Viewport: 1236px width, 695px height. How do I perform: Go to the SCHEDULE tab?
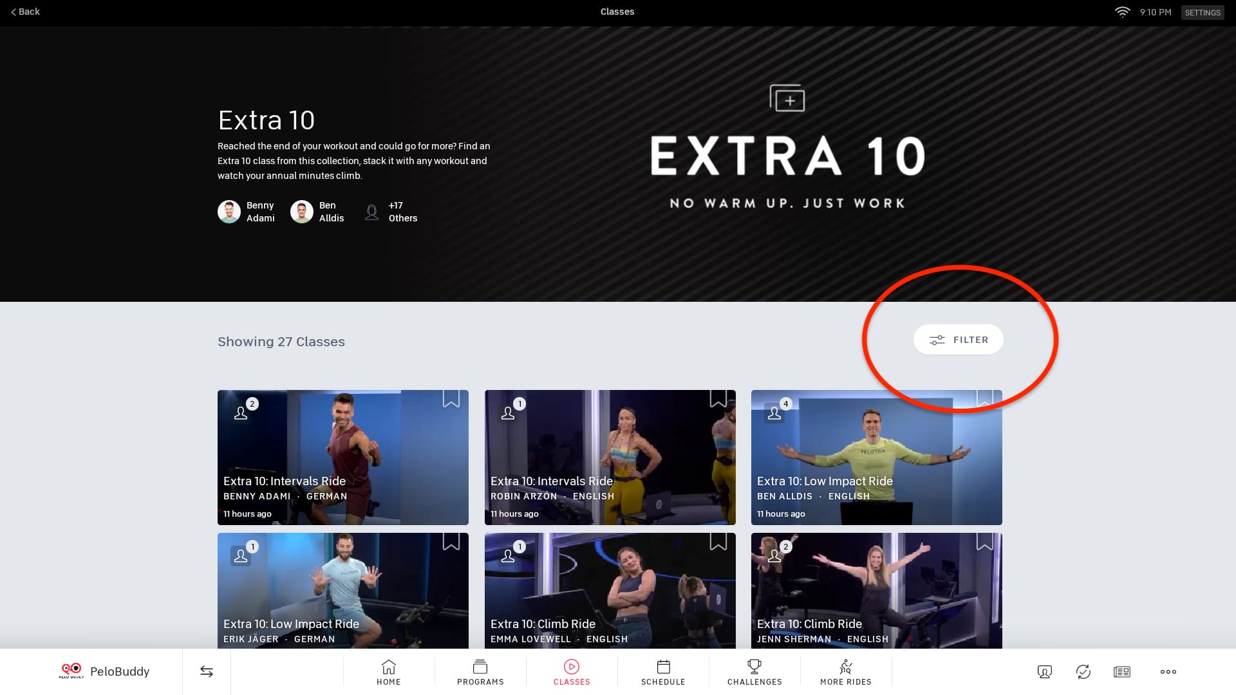[663, 672]
